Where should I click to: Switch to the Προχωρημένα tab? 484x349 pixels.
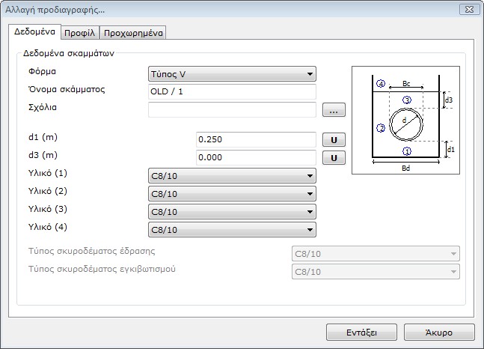click(x=132, y=33)
